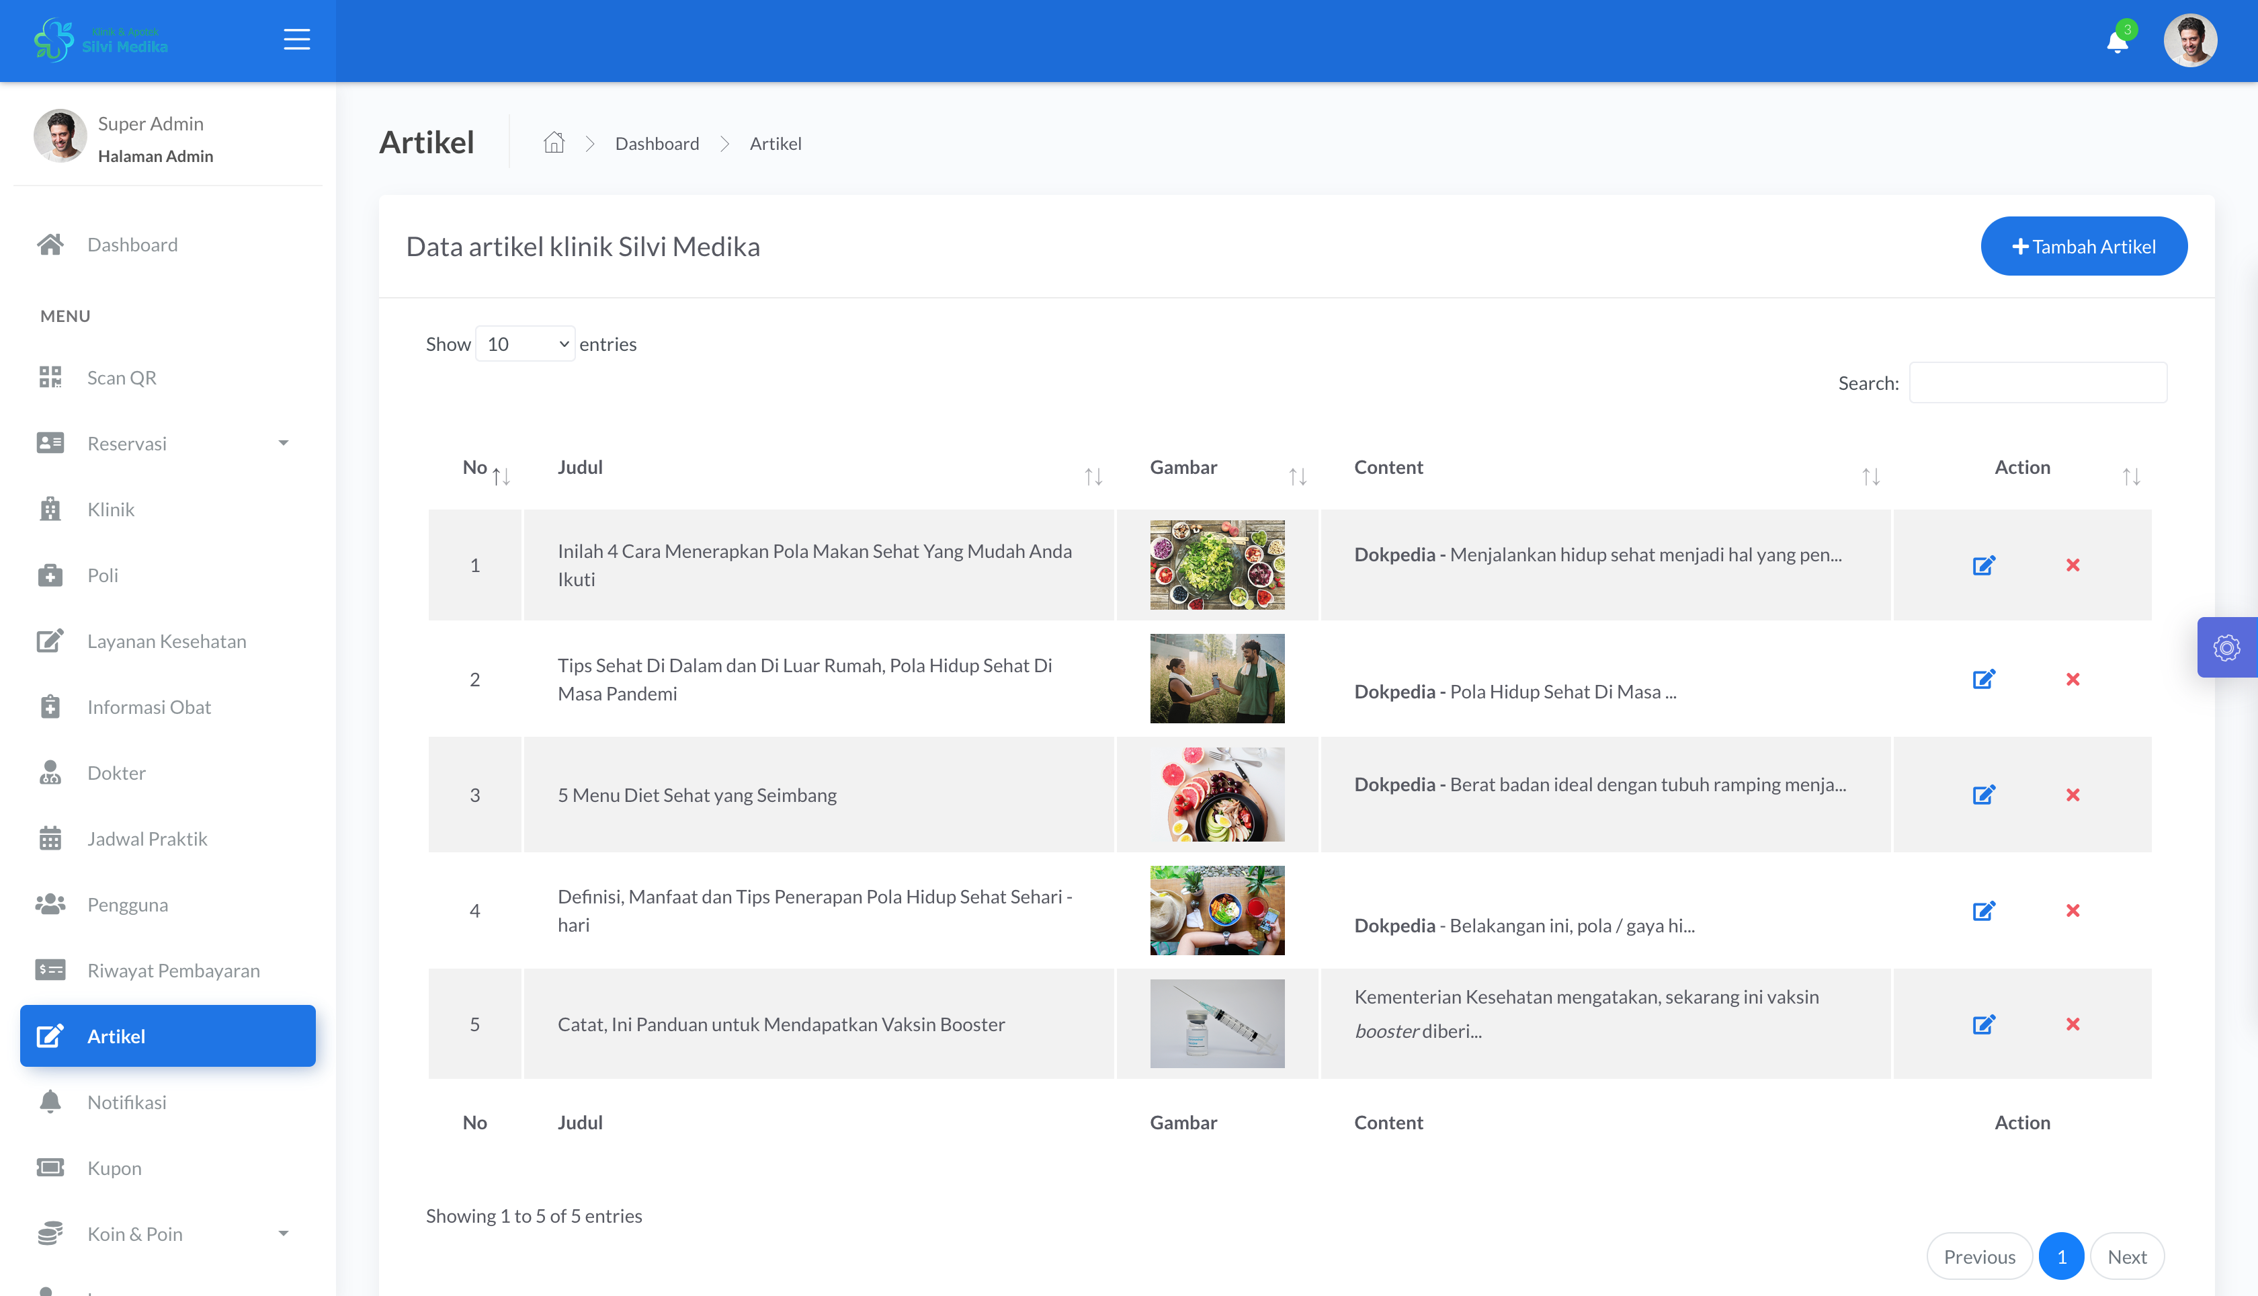Image resolution: width=2258 pixels, height=1296 pixels.
Task: Open the settings gear side panel
Action: [2226, 647]
